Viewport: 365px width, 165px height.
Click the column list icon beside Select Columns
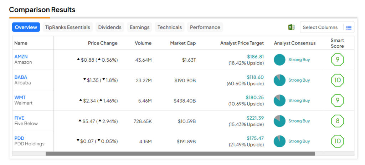pos(349,27)
